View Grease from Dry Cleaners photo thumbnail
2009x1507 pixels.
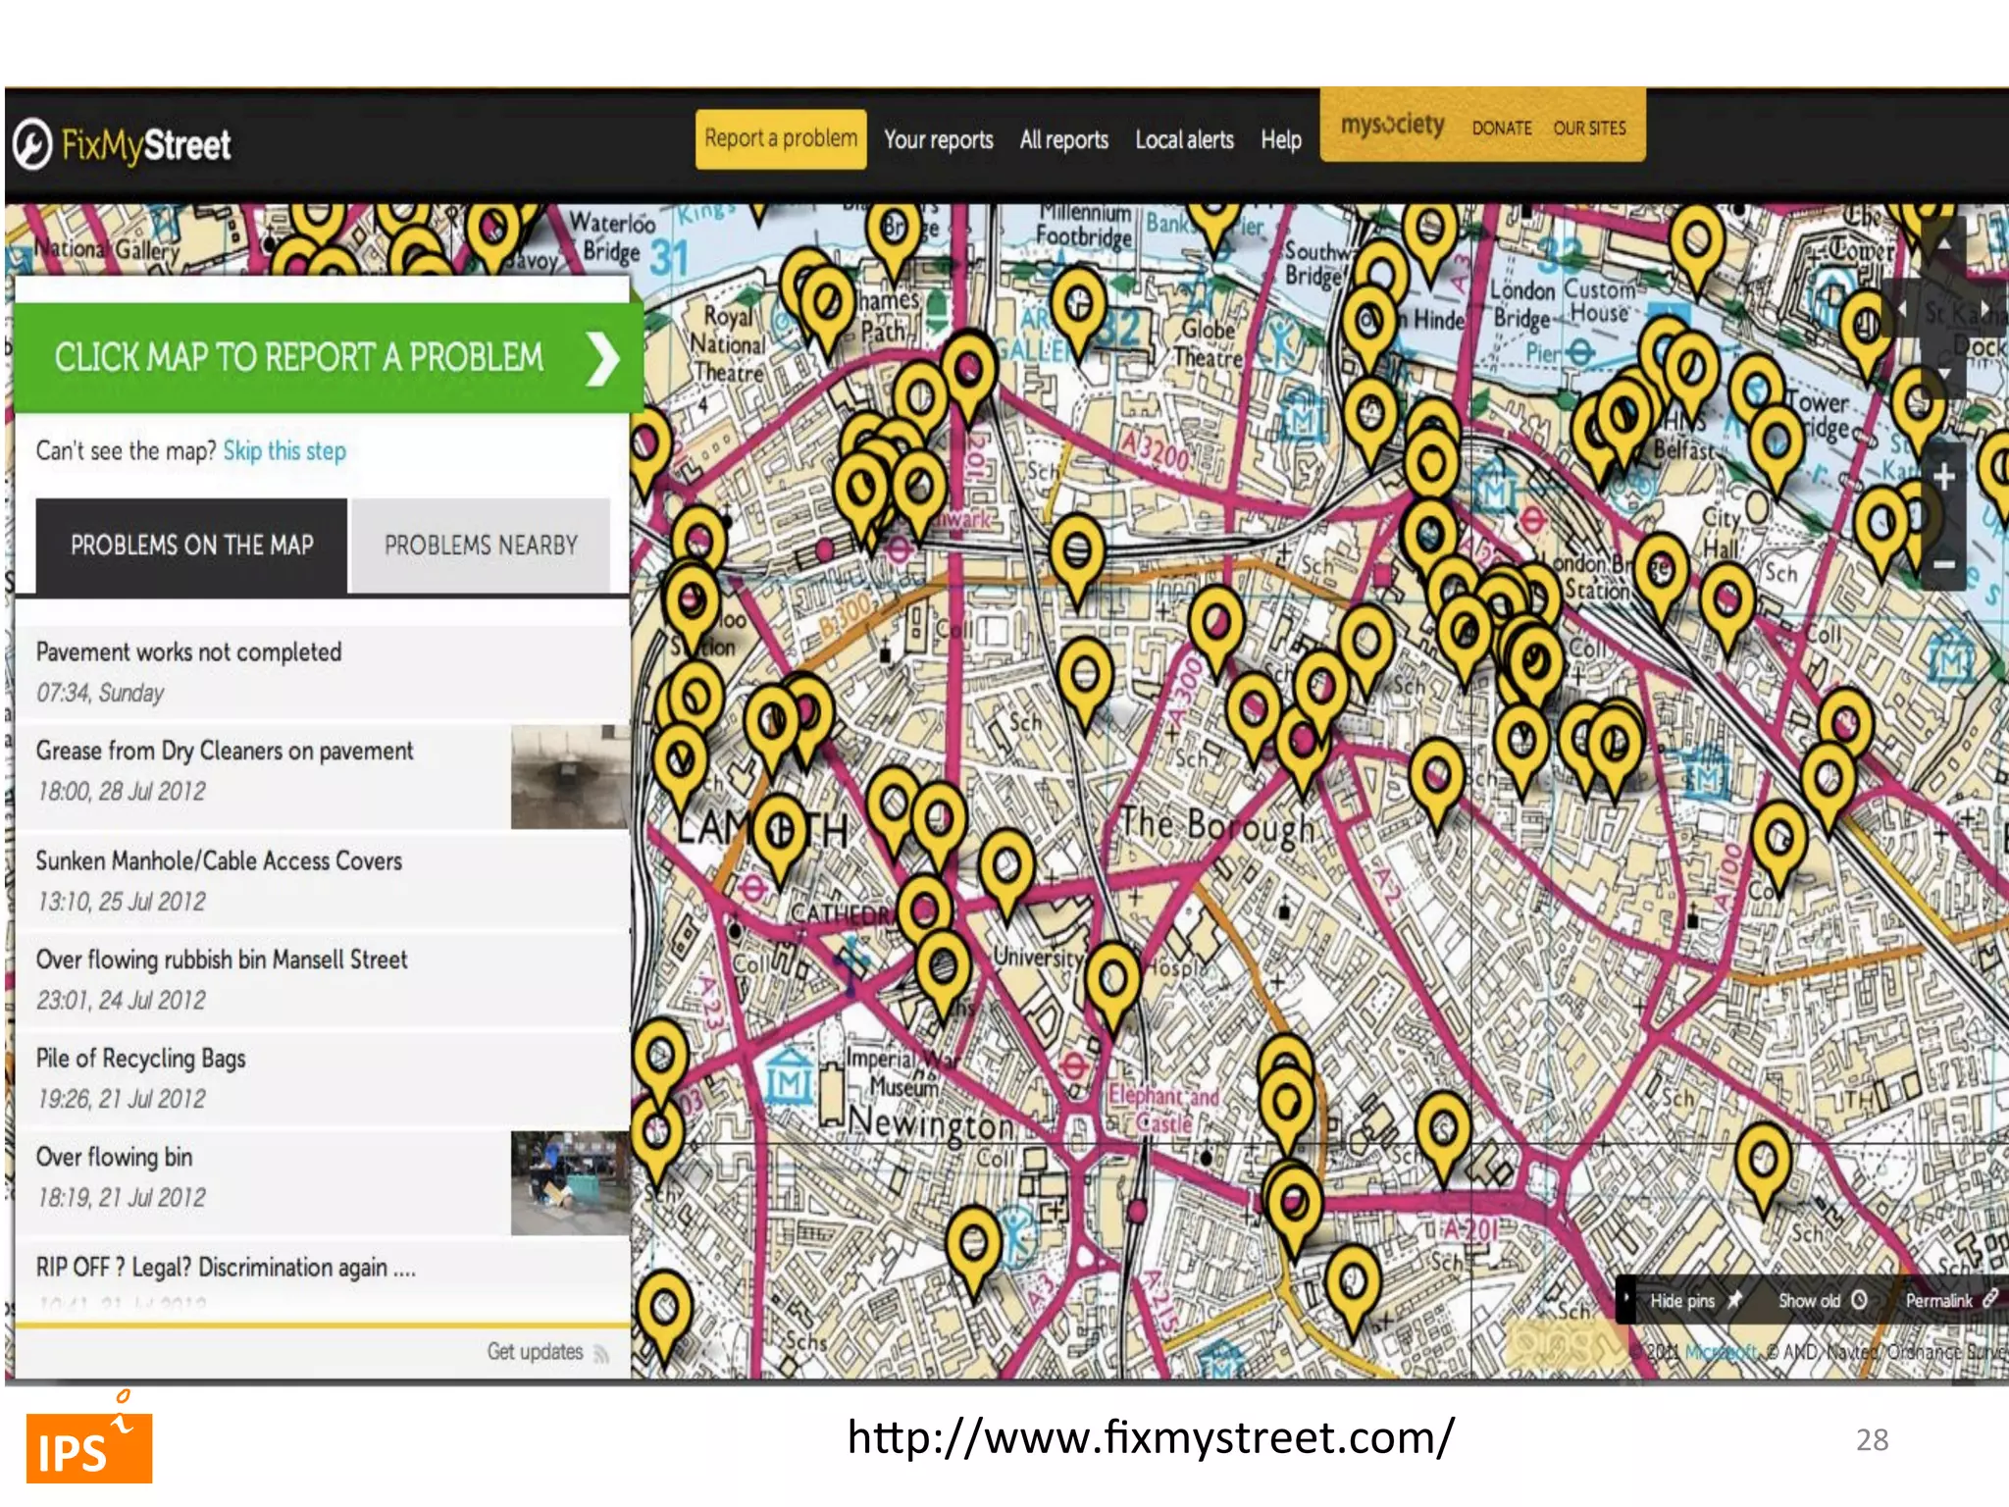[x=570, y=777]
